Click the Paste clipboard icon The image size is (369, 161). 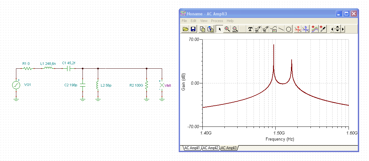point(210,29)
